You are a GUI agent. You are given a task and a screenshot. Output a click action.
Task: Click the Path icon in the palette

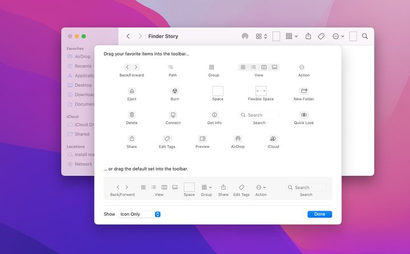[x=170, y=67]
